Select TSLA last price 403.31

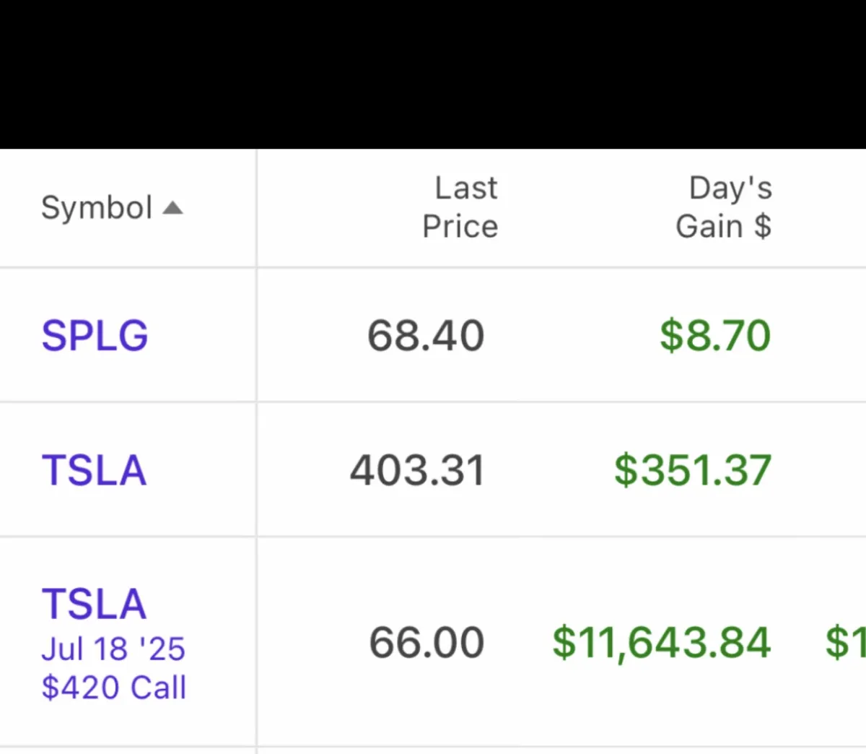coord(417,470)
